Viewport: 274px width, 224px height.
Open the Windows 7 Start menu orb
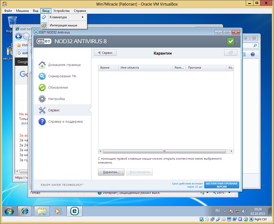9,211
